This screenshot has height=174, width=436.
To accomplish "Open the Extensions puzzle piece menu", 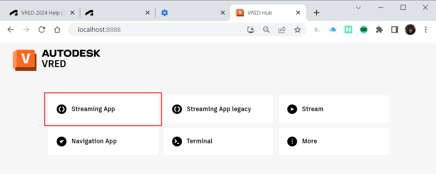I will (x=379, y=30).
